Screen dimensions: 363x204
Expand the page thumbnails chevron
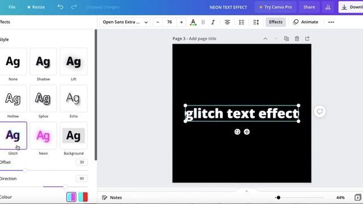pyautogui.click(x=247, y=191)
